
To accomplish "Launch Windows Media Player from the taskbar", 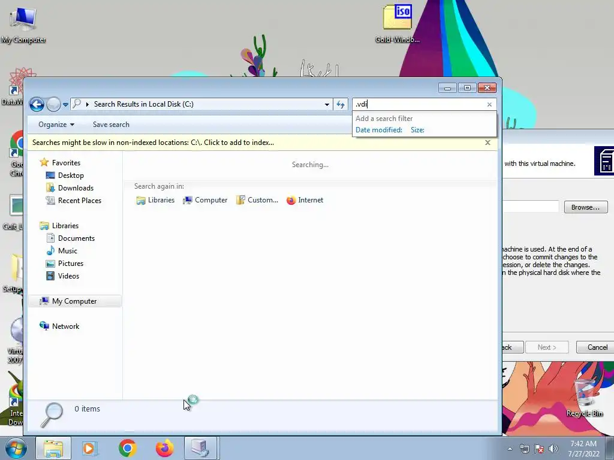I will (89, 448).
